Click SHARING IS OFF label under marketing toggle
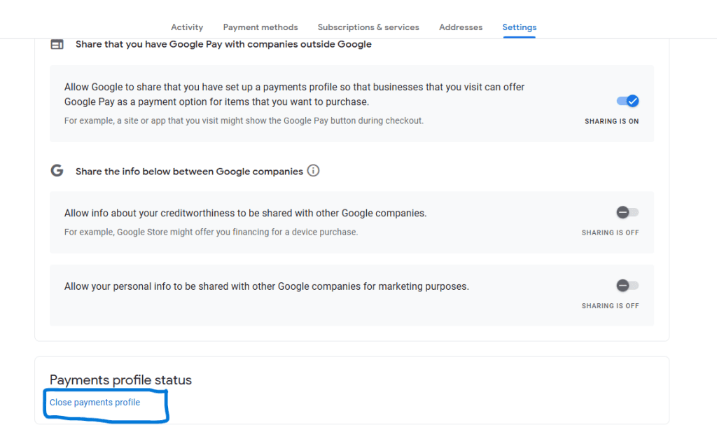 [x=610, y=306]
